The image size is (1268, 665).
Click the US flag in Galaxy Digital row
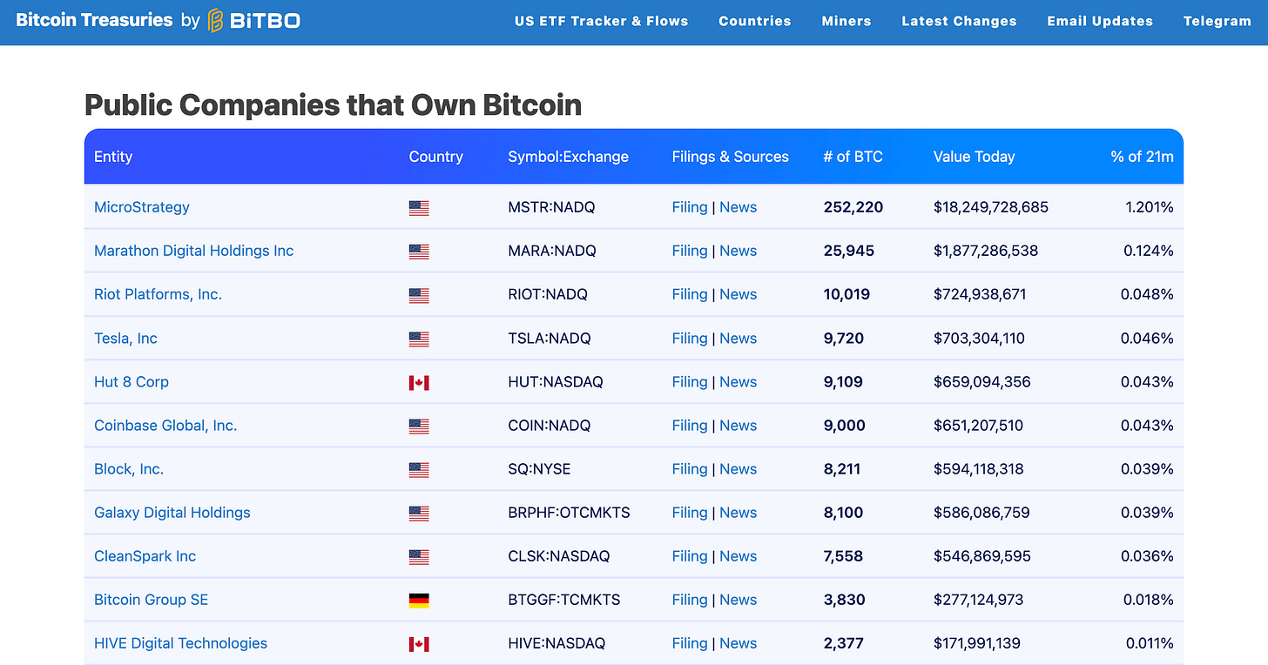coord(419,514)
